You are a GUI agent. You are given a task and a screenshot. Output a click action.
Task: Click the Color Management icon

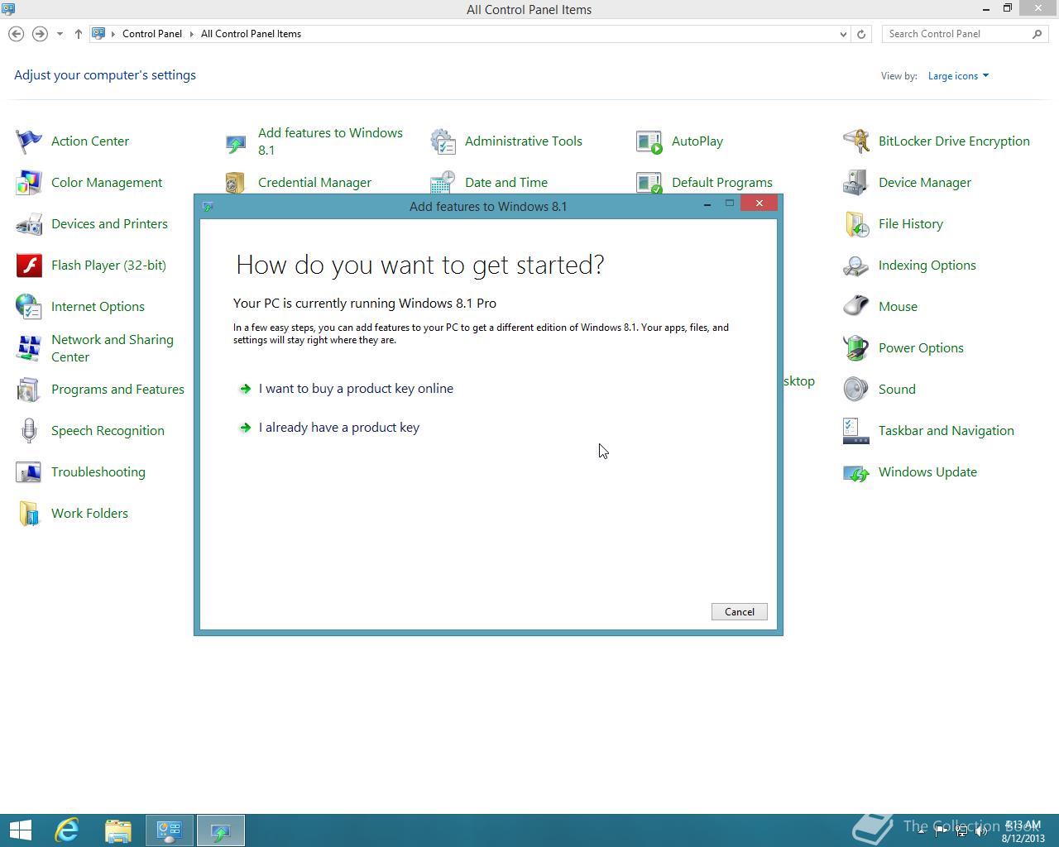[29, 183]
